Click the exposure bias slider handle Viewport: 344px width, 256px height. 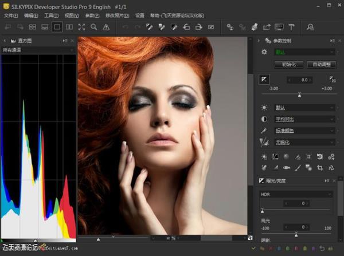click(299, 94)
